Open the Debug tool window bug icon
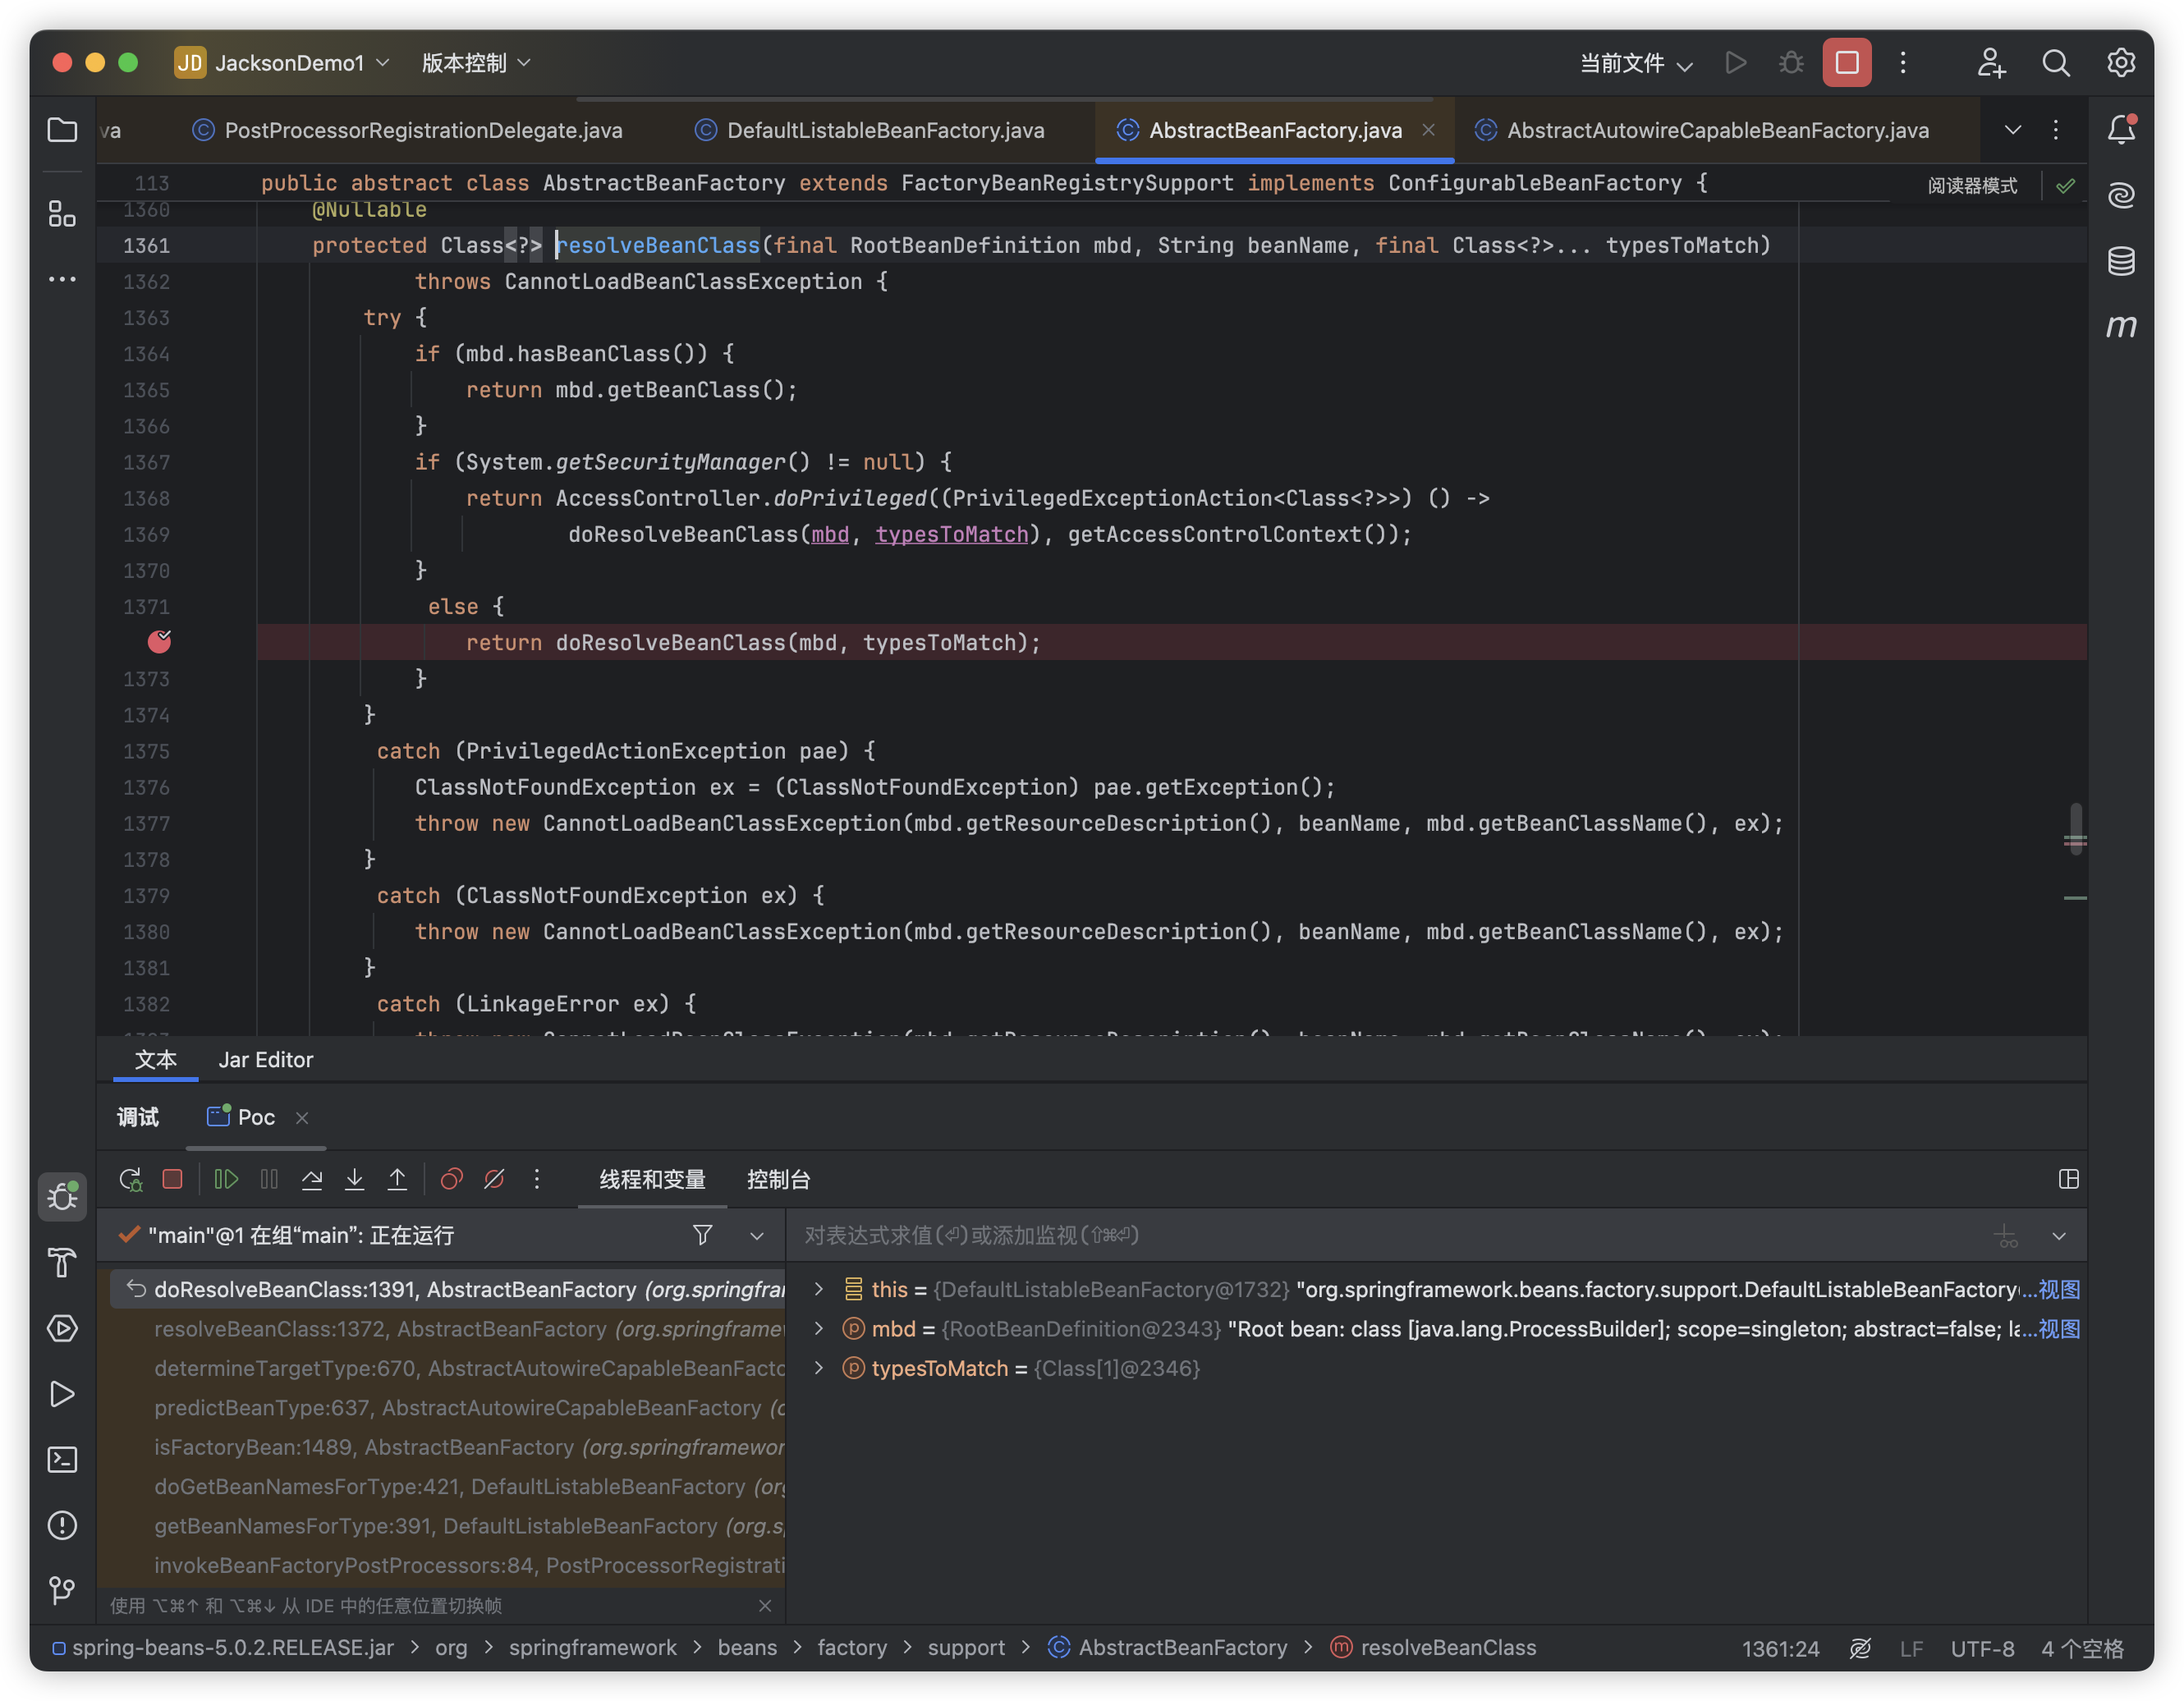The width and height of the screenshot is (2184, 1701). click(x=62, y=1196)
